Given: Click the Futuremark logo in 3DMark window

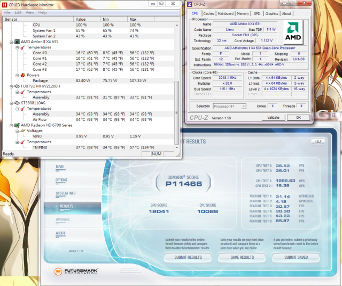Looking at the screenshot, I should (76, 271).
